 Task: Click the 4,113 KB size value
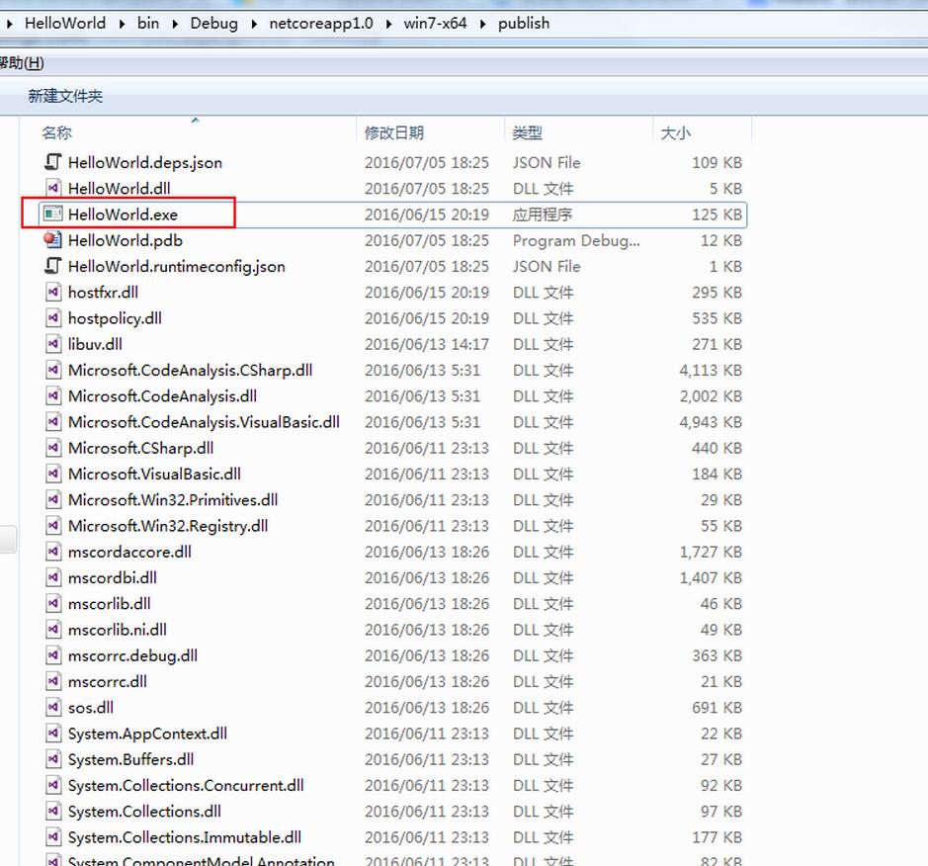click(x=711, y=370)
